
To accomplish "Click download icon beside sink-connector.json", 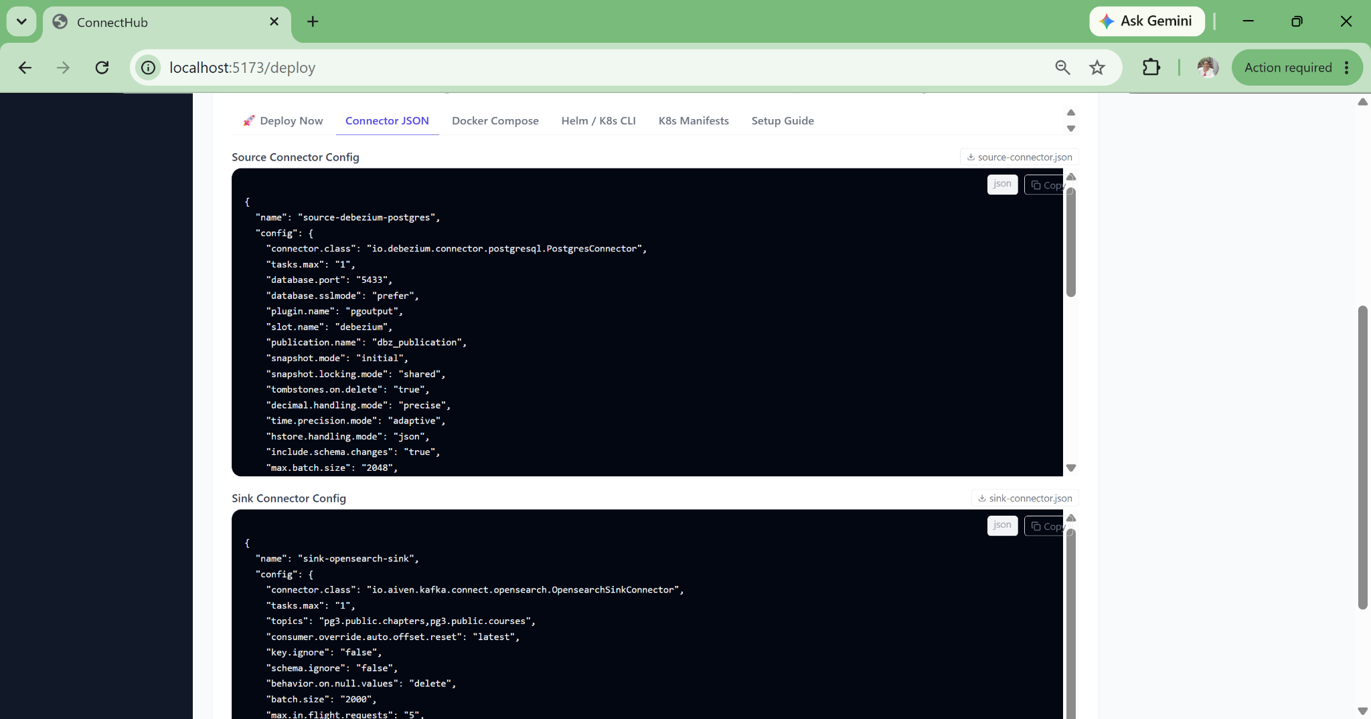I will 982,498.
